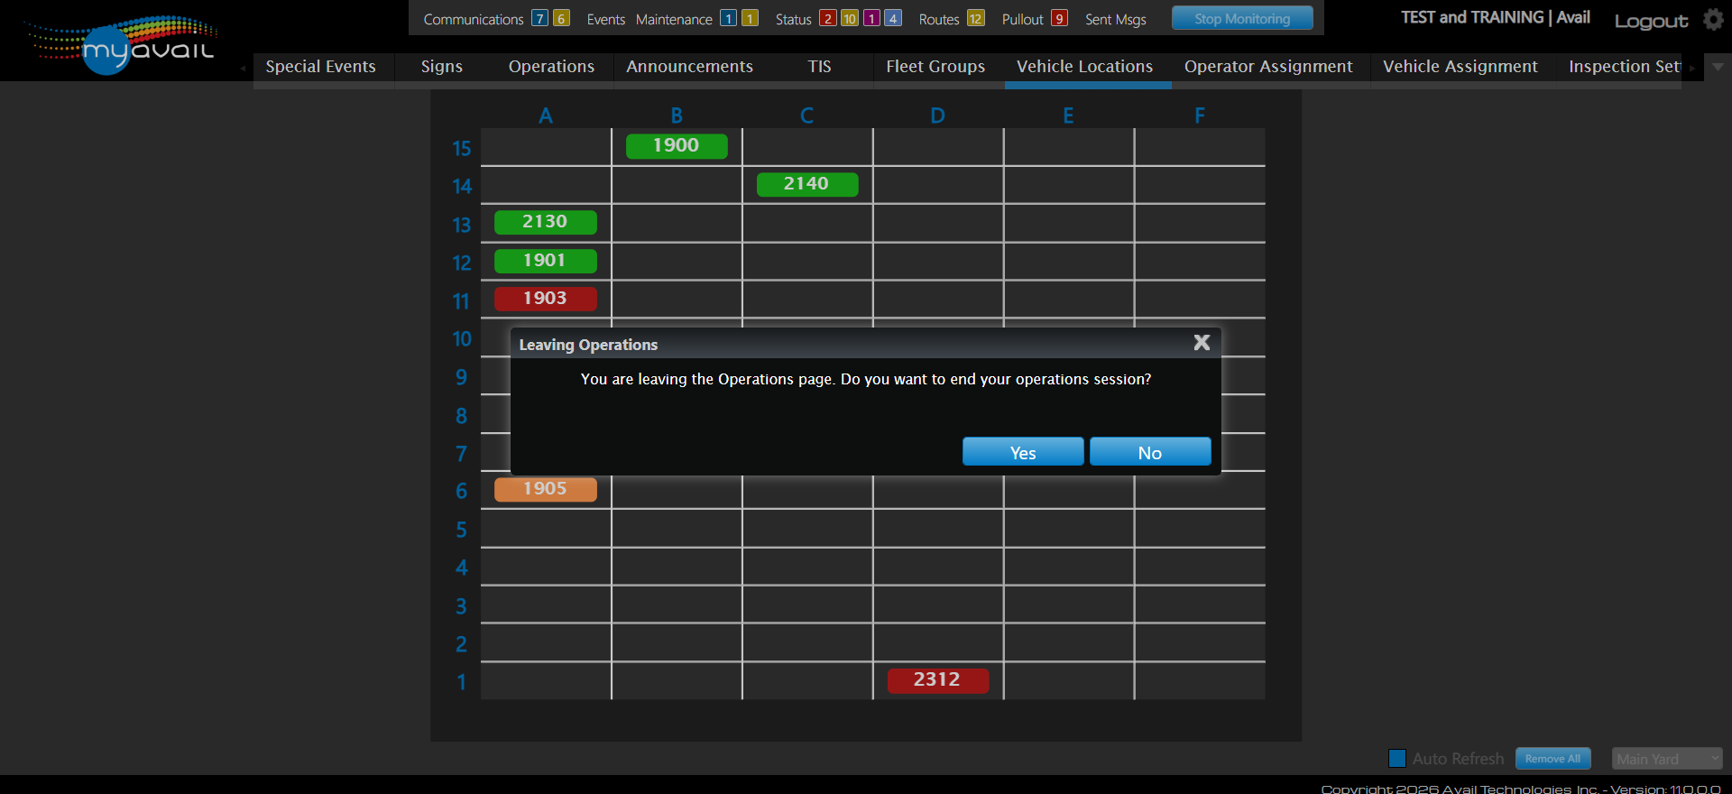Click the purple Status badge showing 1
1732x794 pixels.
871,19
